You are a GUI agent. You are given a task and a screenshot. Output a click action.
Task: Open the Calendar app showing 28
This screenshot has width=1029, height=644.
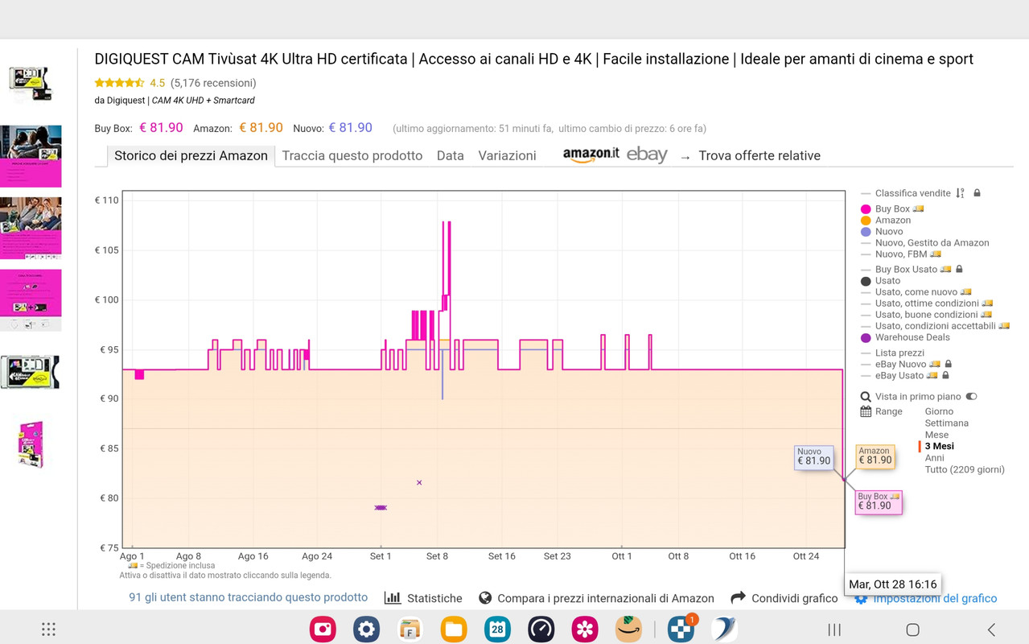497,630
